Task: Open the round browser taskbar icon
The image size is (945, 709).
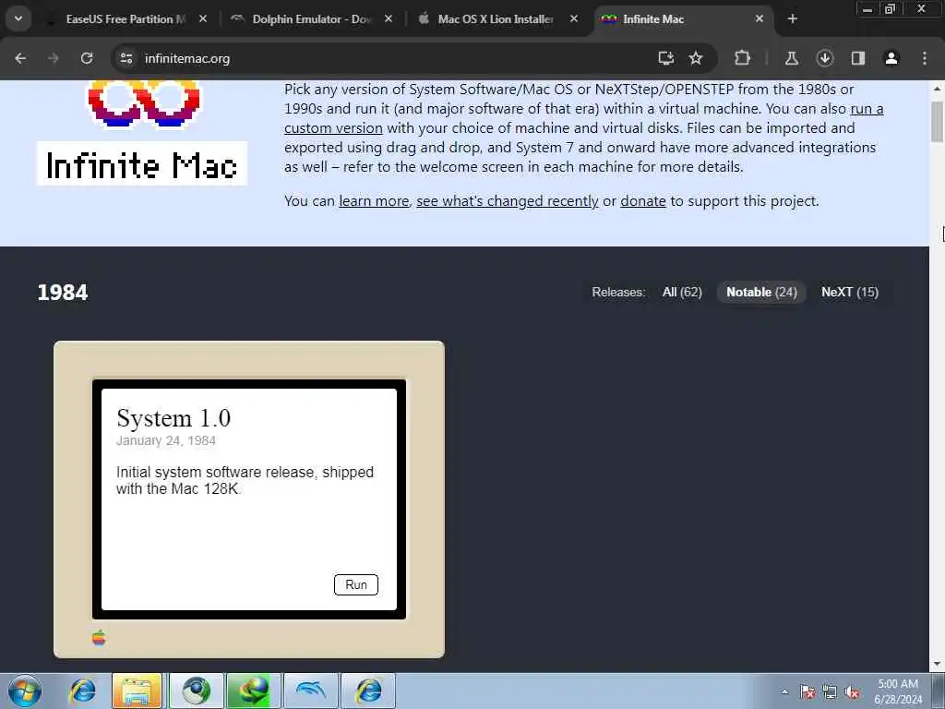Action: (x=196, y=691)
